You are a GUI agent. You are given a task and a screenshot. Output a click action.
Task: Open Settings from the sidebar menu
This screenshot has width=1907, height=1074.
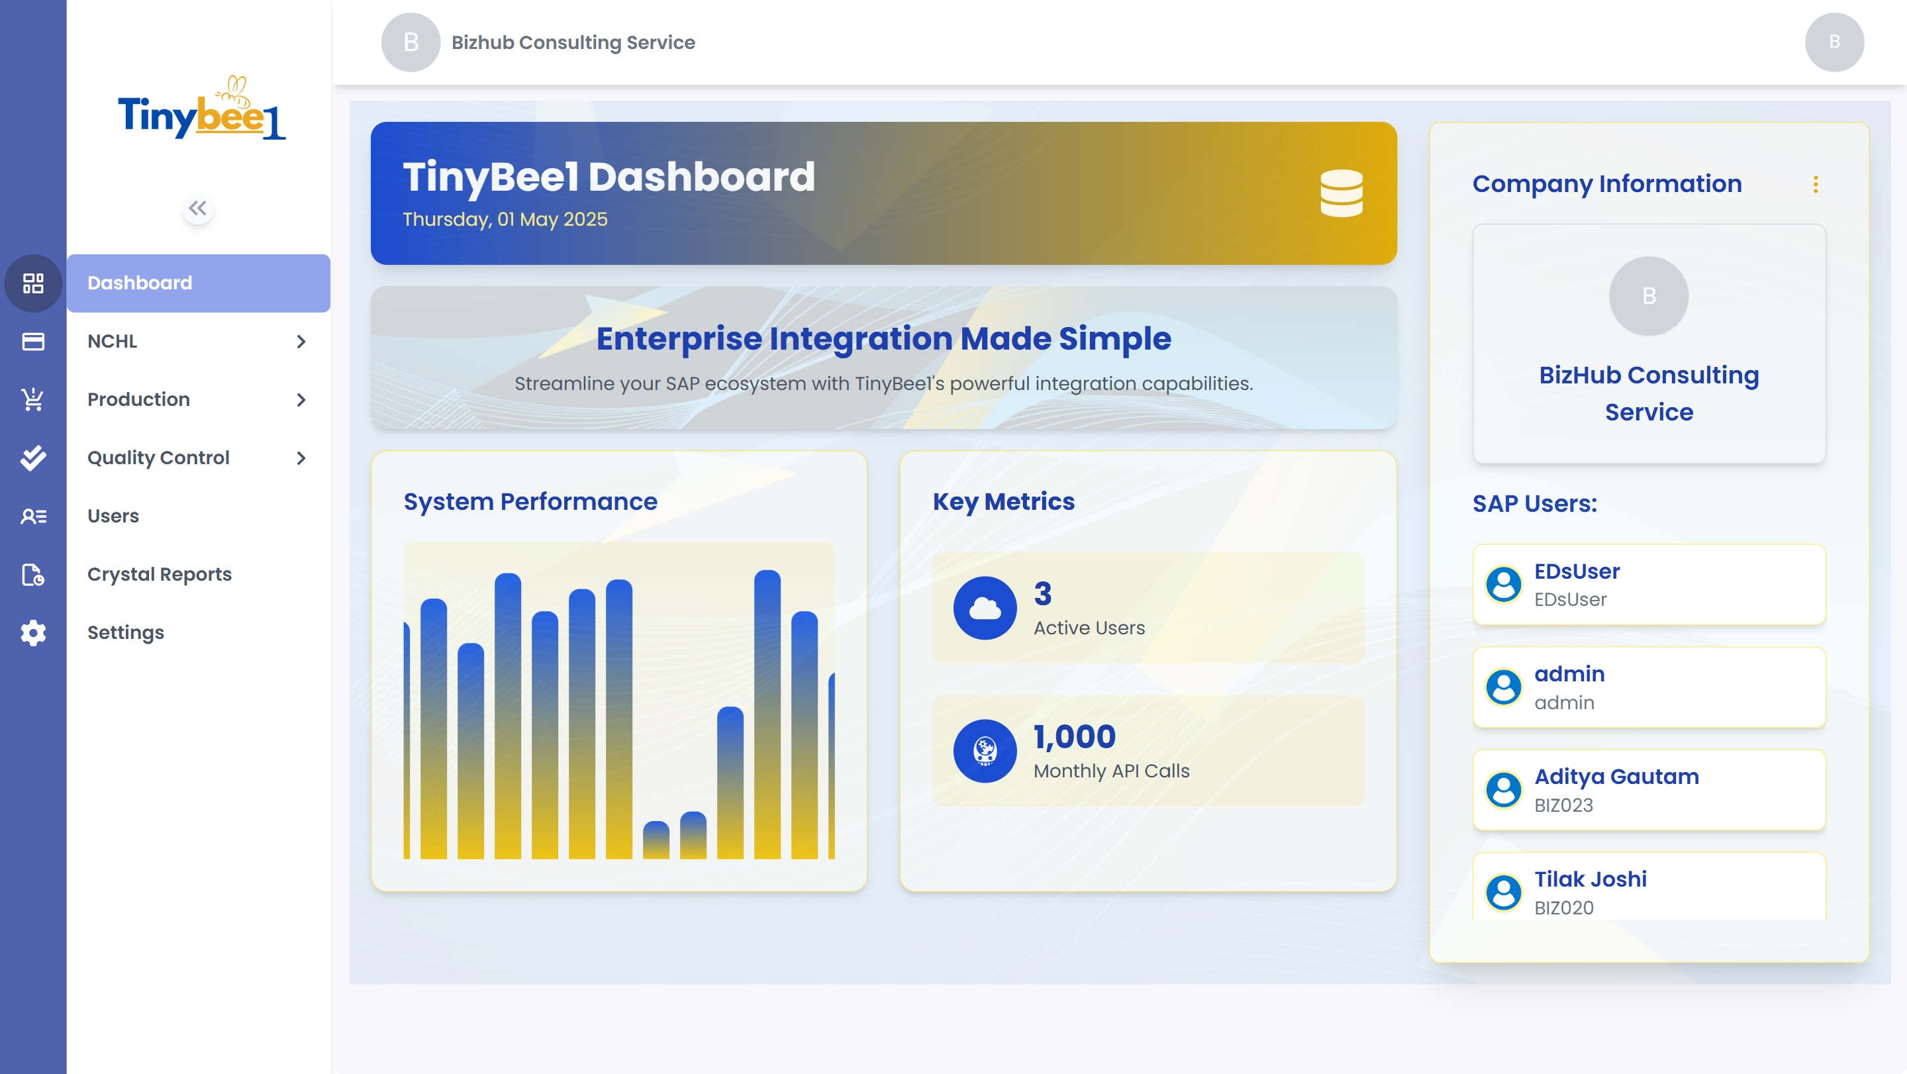(x=126, y=633)
